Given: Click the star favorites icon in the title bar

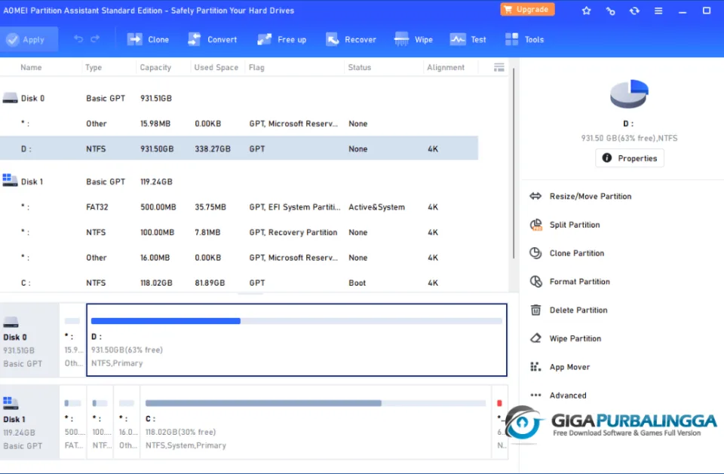Looking at the screenshot, I should tap(587, 10).
